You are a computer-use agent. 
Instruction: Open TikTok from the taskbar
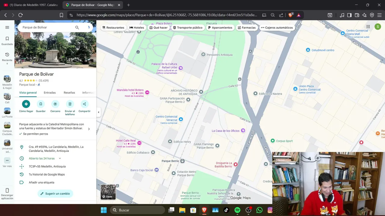226,210
